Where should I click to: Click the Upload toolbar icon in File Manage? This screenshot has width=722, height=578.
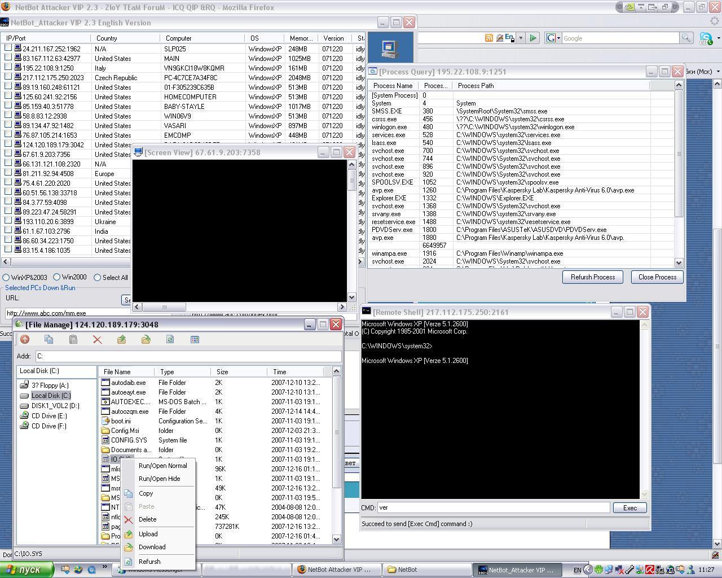122,339
